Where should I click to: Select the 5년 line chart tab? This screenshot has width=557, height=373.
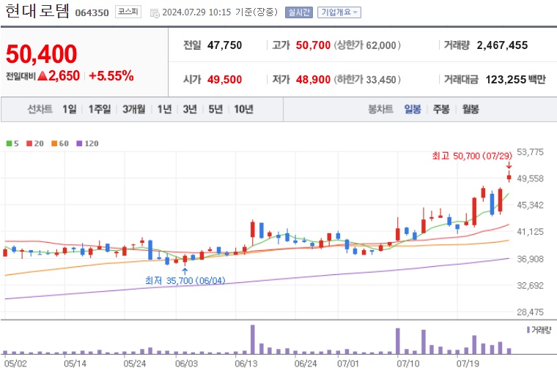pos(215,109)
